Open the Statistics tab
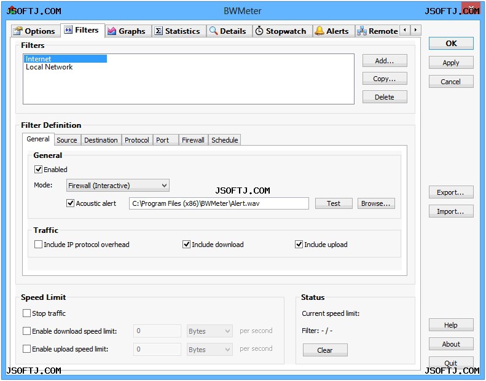Viewport: 486px width, 381px height. (x=178, y=31)
